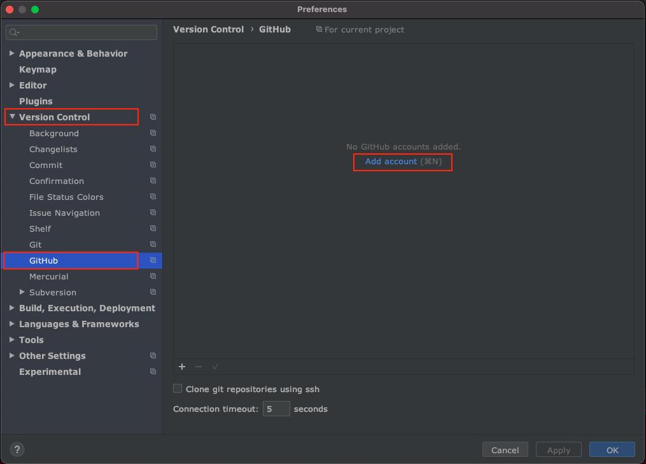Viewport: 646px width, 464px height.
Task: Expand the Editor section arrow
Action: pyautogui.click(x=12, y=85)
